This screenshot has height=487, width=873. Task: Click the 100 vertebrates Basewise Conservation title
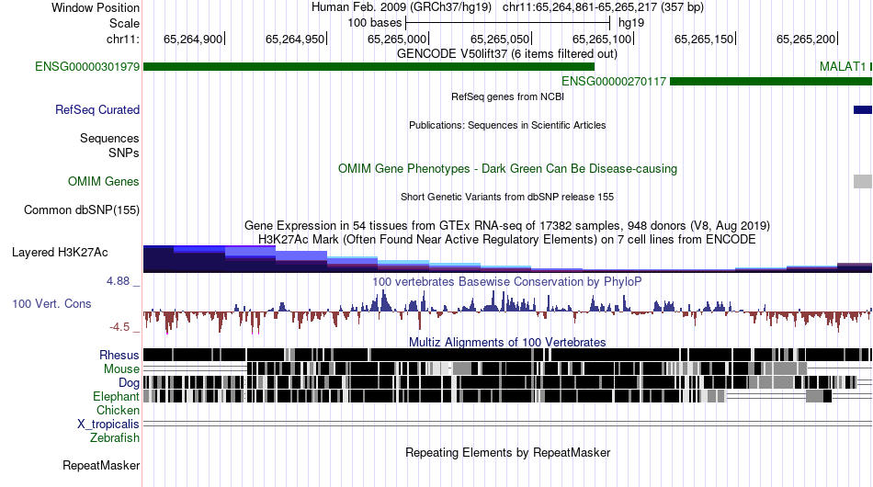click(x=507, y=281)
